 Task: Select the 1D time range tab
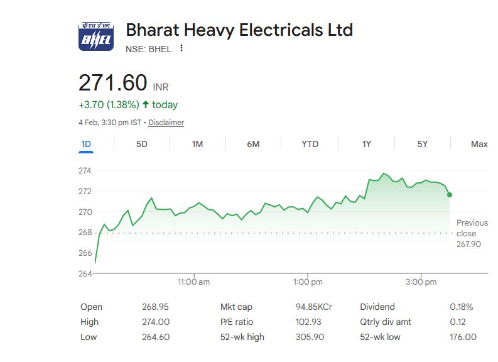coord(86,144)
